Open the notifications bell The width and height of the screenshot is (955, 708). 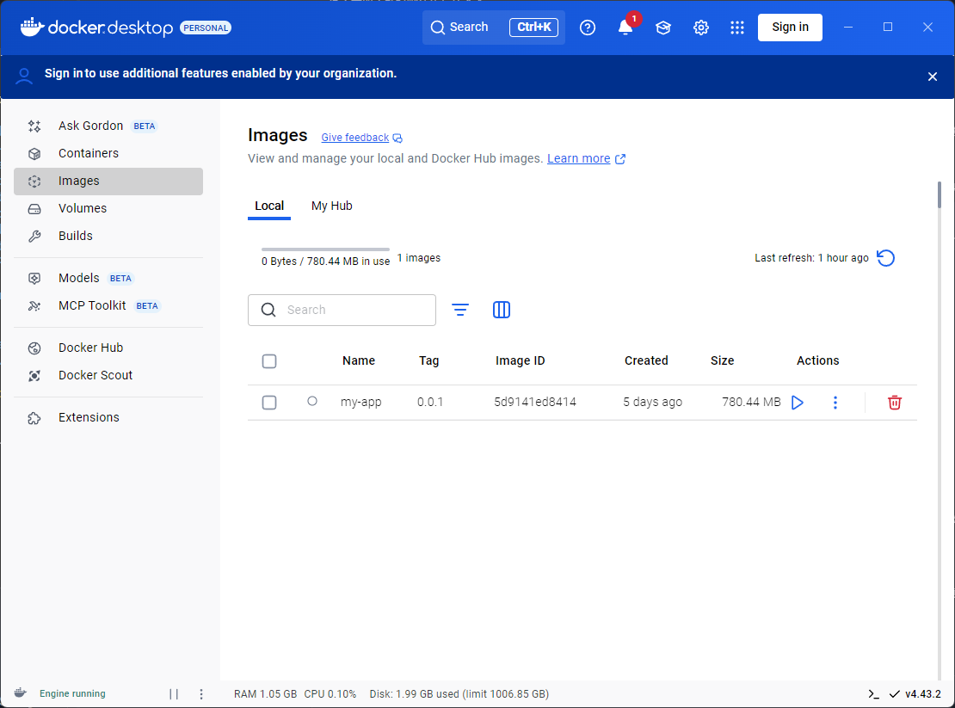pyautogui.click(x=625, y=28)
